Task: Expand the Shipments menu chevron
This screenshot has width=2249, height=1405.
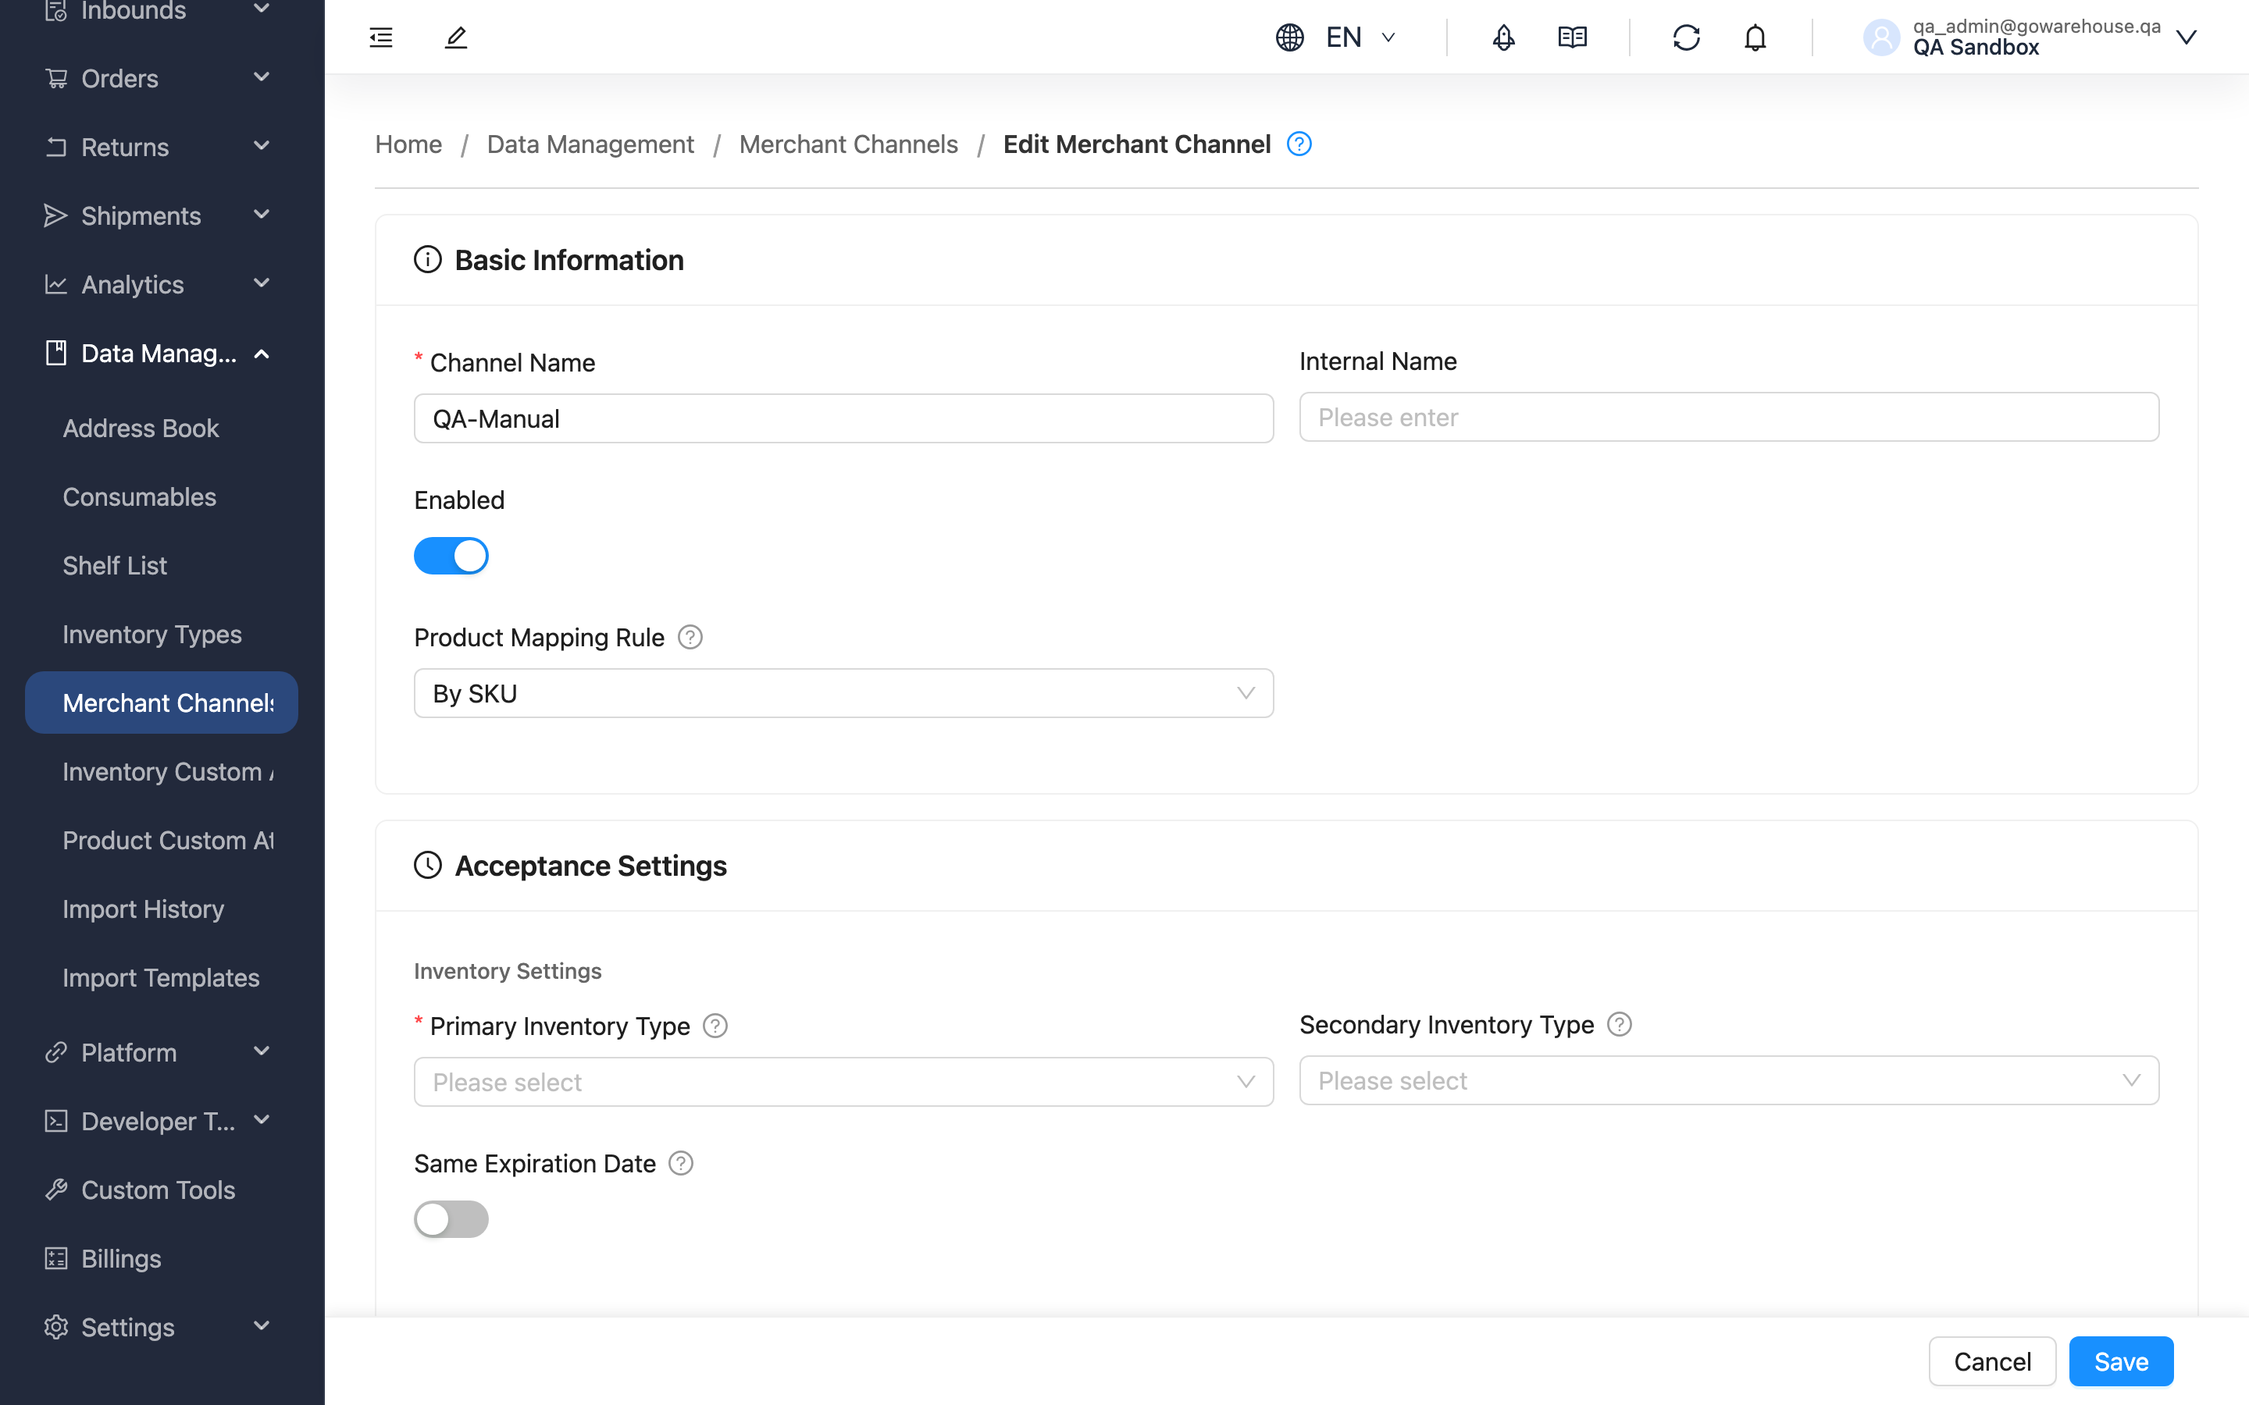Action: [x=261, y=215]
